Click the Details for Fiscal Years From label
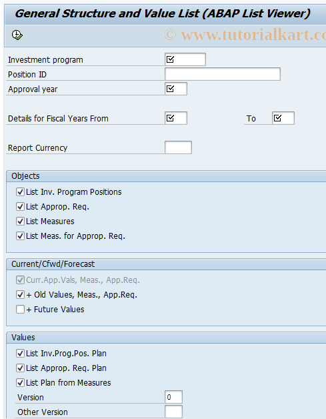The image size is (326, 419). tap(58, 118)
